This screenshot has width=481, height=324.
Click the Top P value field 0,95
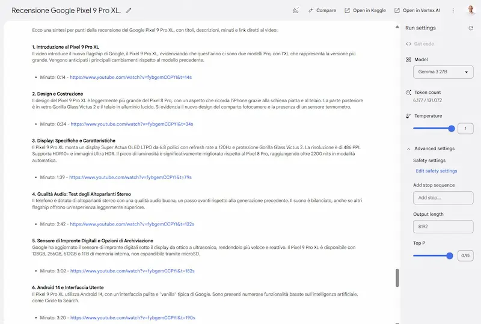465,255
